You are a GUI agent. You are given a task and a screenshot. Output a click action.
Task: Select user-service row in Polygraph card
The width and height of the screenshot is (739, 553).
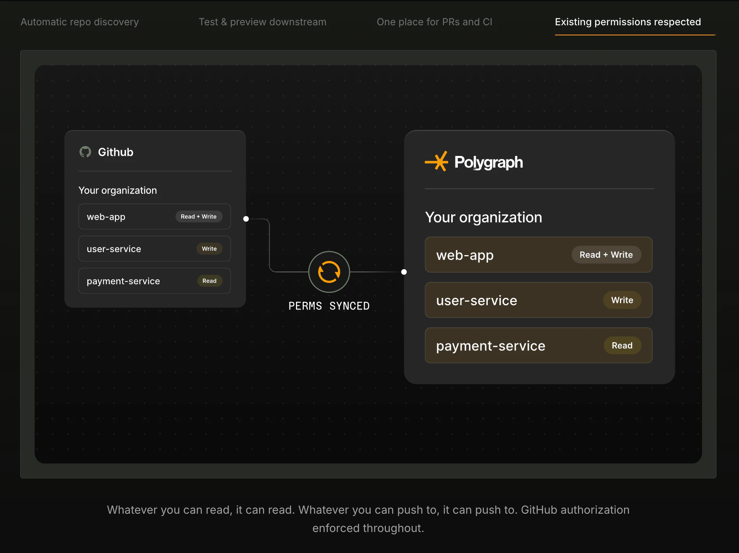[539, 300]
